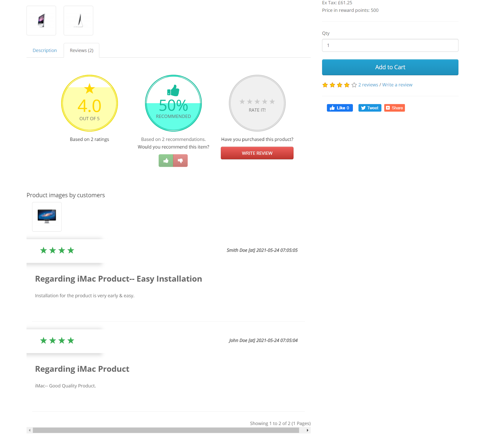Screen dimensions: 485x445
Task: Click the left scrollbar arrow
Action: [29, 430]
